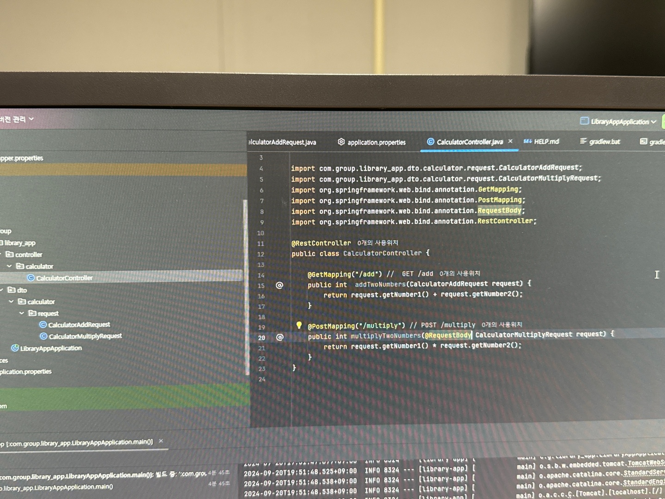
Task: Close the CalculatorController.java tab
Action: 510,141
